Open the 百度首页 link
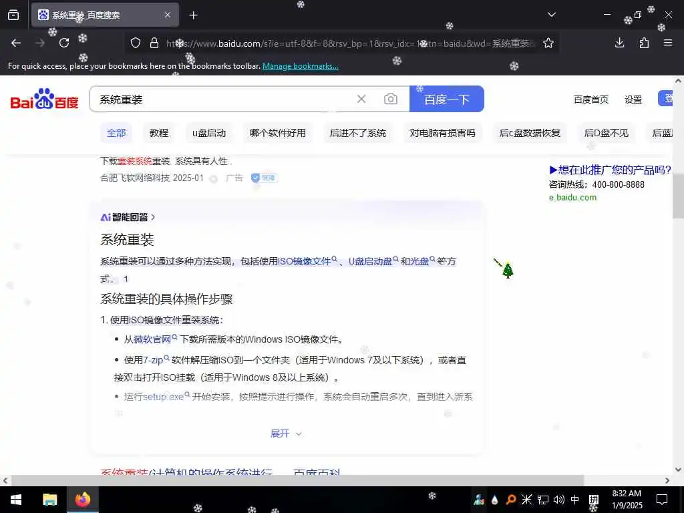This screenshot has height=513, width=684. 590,100
